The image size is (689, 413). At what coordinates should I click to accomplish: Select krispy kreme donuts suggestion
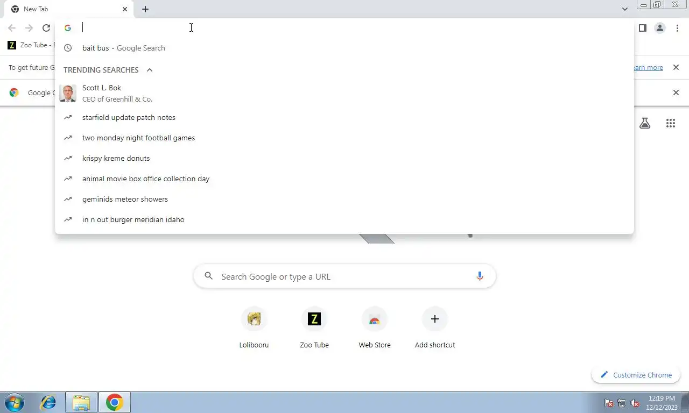pos(344,158)
